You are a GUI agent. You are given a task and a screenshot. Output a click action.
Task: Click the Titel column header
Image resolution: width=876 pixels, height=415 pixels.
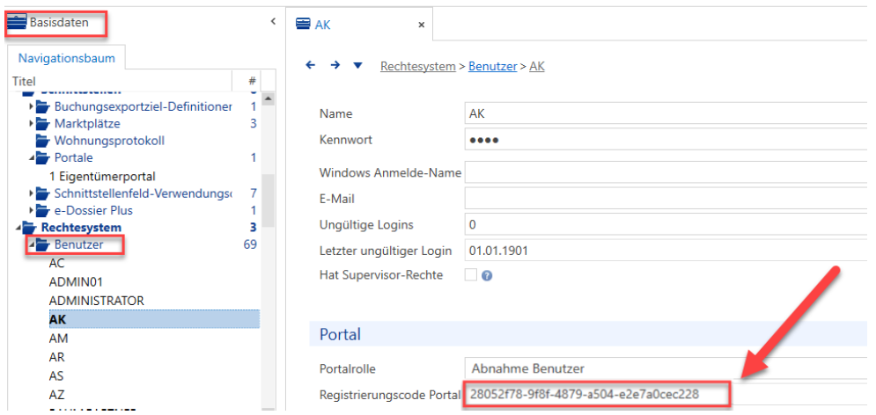(x=121, y=82)
